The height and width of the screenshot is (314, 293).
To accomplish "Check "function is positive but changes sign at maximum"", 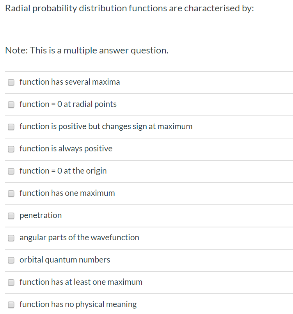I will (x=11, y=127).
